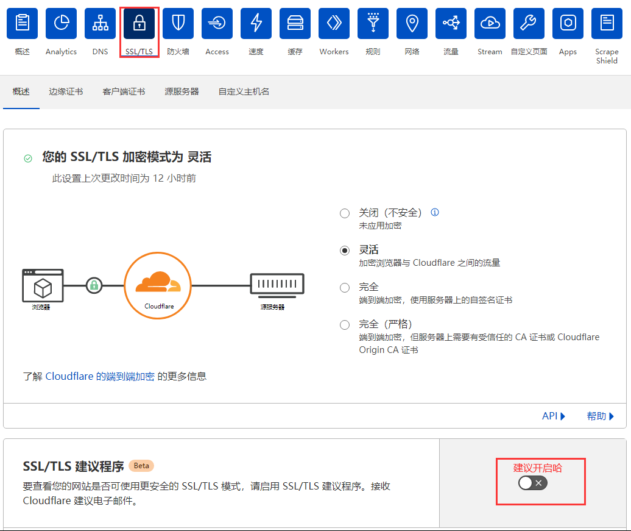Click the 源服务器 server diagram image
This screenshot has height=531, width=631.
tap(277, 285)
